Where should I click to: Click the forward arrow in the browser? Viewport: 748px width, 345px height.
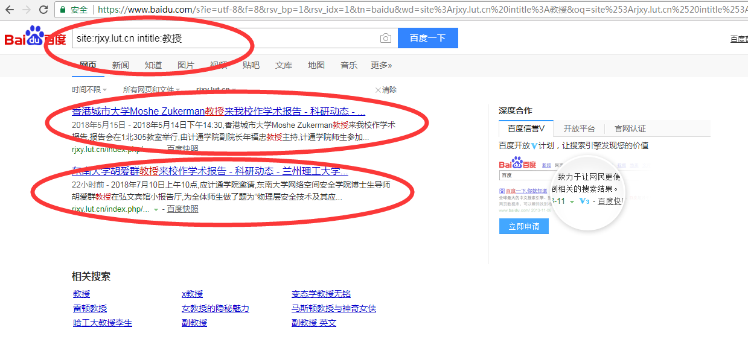click(27, 10)
